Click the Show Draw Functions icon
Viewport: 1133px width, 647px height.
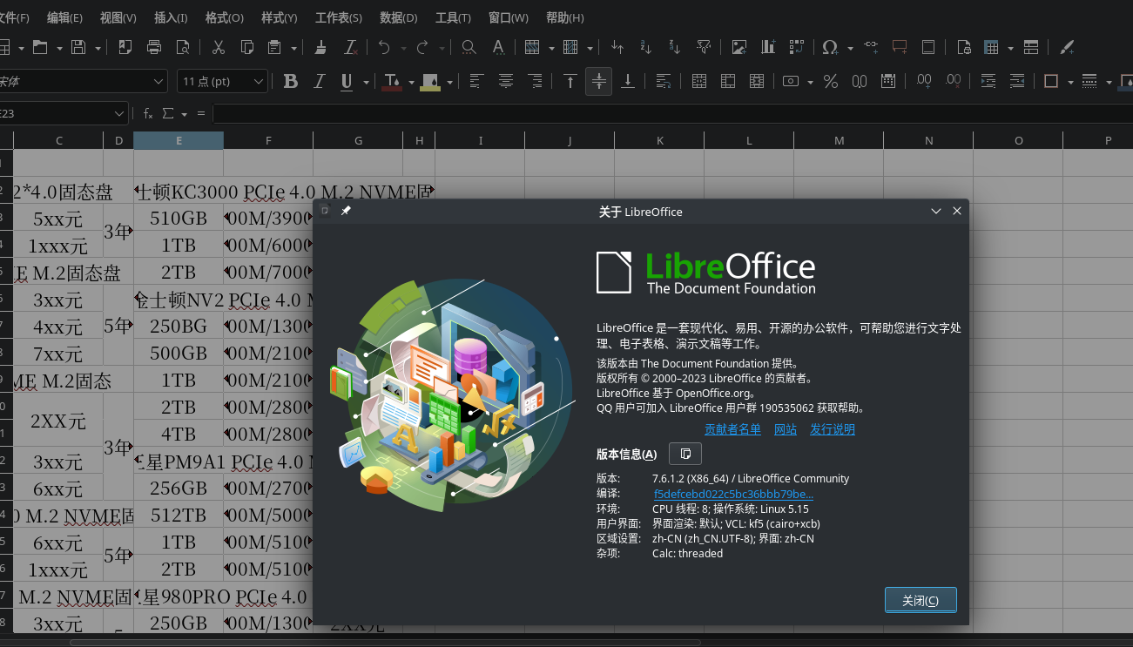(x=1067, y=47)
